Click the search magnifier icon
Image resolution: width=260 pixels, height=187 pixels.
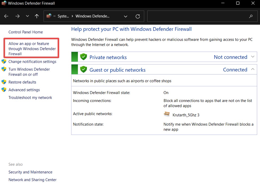pyautogui.click(x=251, y=16)
